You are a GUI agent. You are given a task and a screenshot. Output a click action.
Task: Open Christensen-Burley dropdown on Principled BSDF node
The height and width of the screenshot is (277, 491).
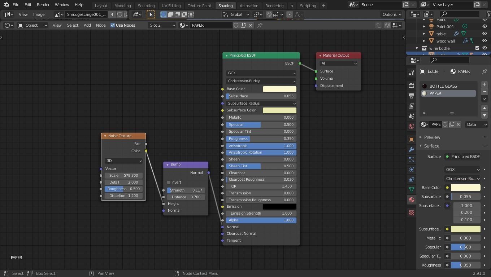click(x=261, y=81)
